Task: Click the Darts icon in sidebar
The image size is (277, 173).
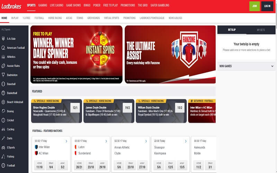Action: [3, 138]
